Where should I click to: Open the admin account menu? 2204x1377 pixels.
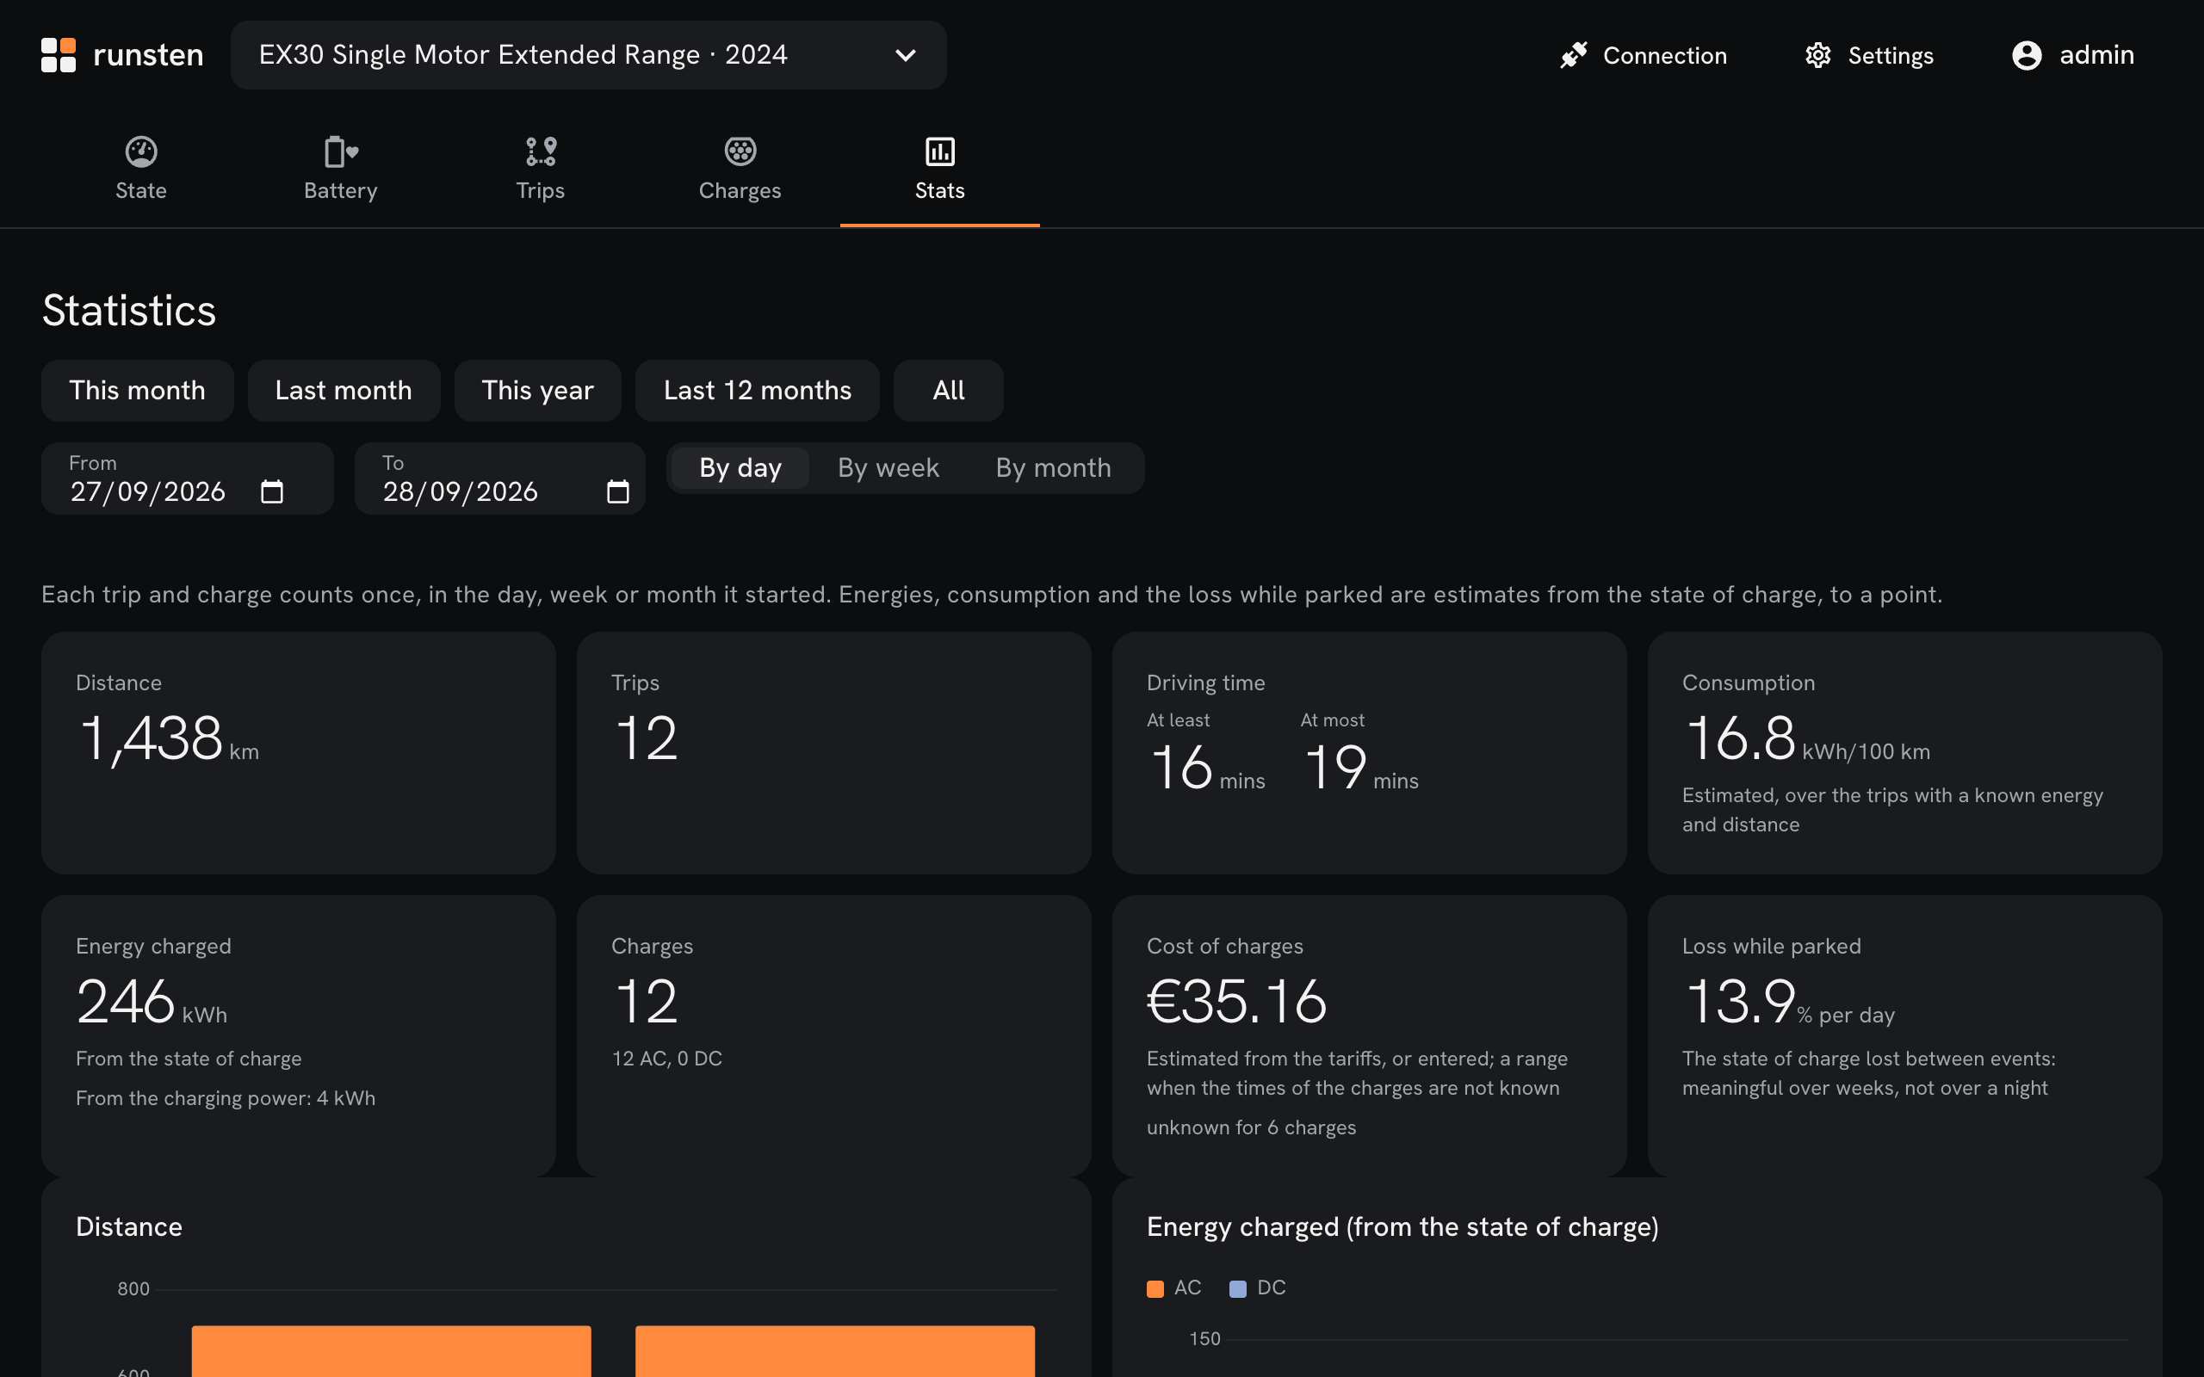(x=2073, y=56)
